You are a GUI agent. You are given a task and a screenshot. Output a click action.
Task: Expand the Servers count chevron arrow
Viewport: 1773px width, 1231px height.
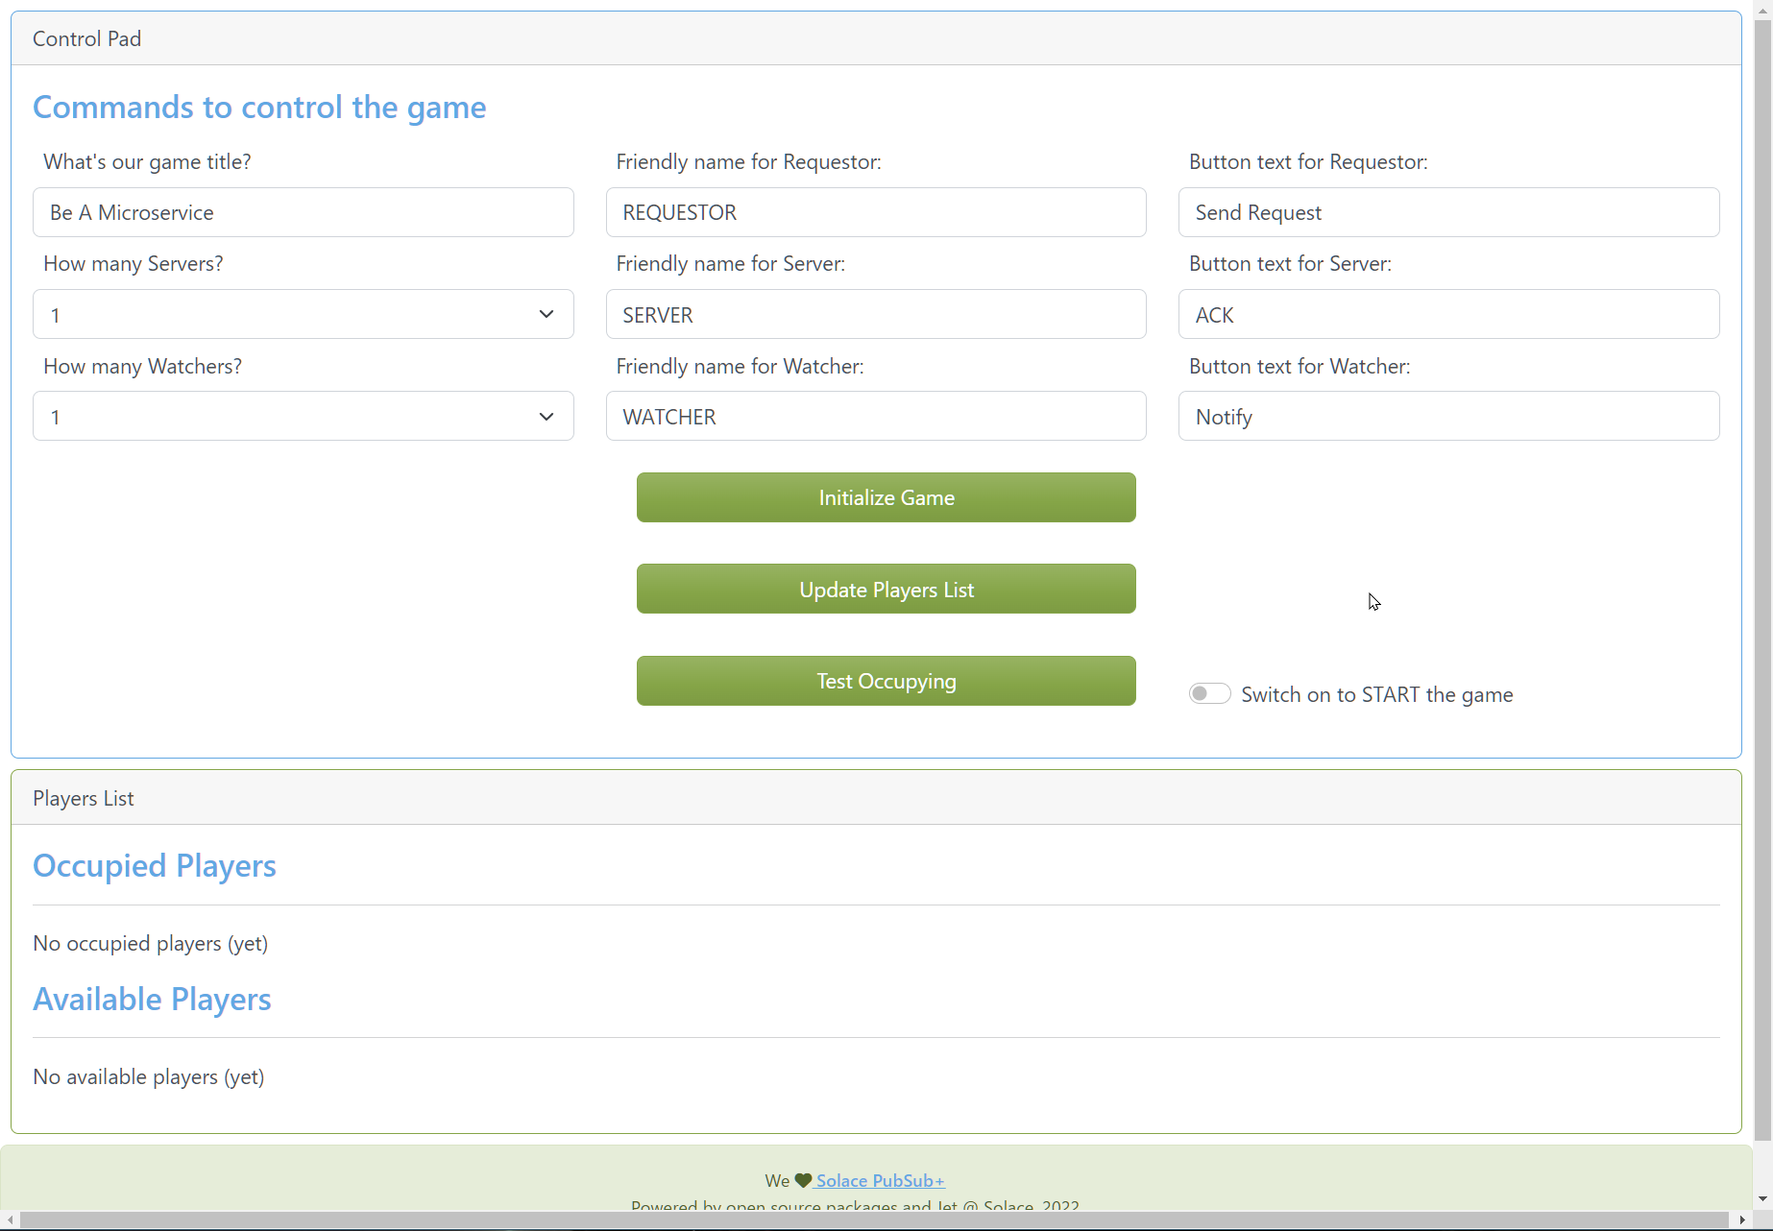[x=546, y=314]
